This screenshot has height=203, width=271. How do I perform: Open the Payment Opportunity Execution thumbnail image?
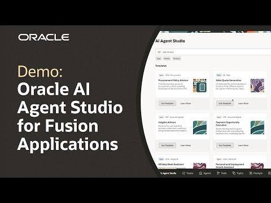[257, 127]
